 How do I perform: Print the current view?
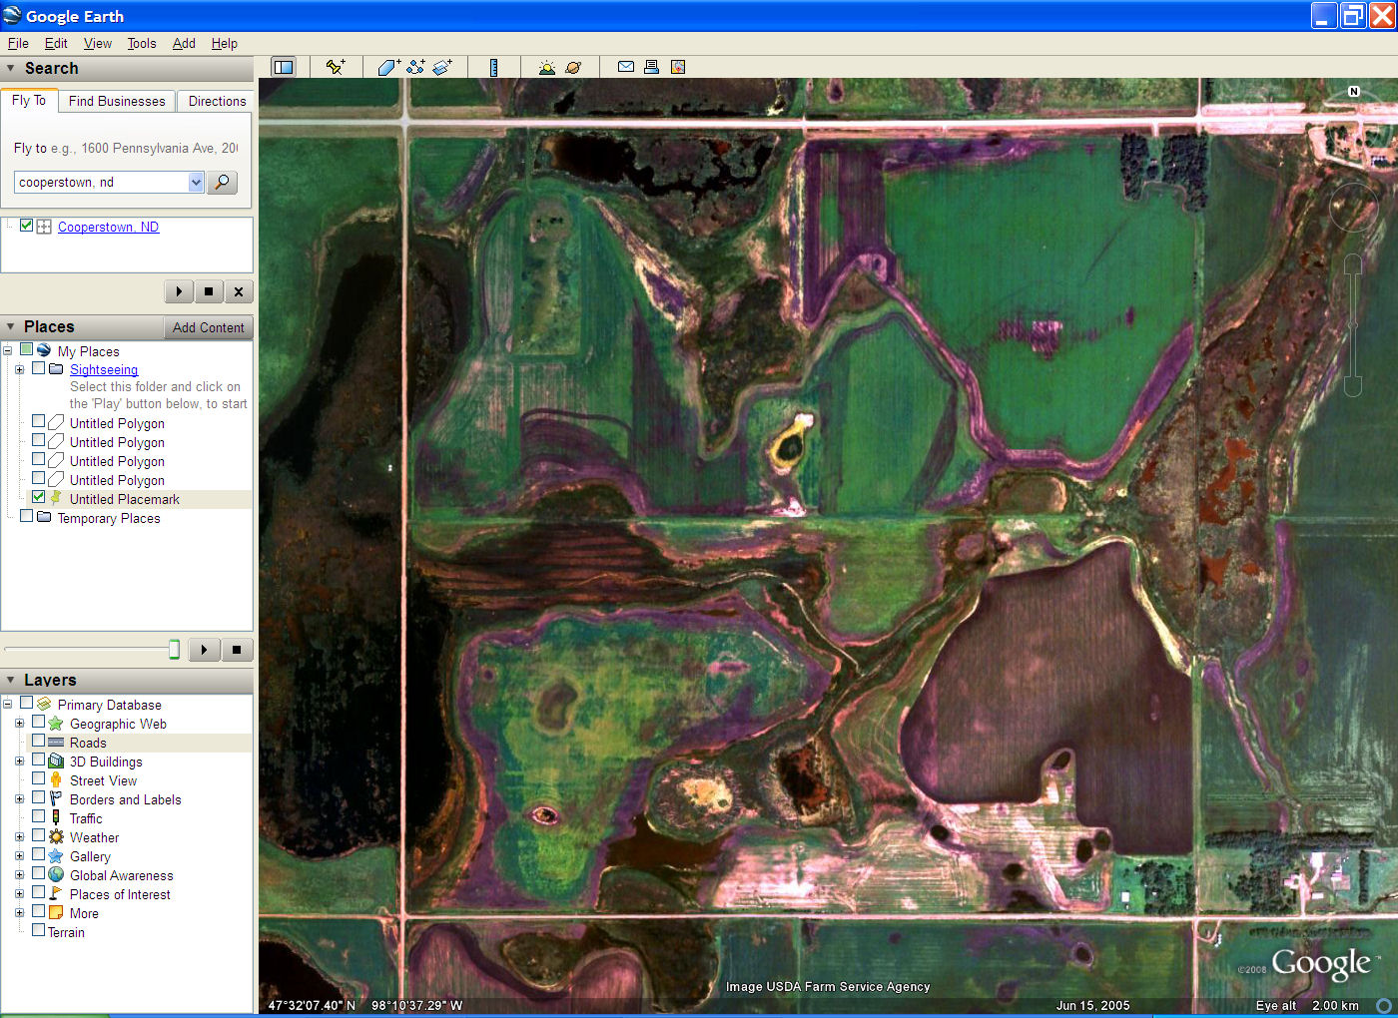tap(651, 67)
